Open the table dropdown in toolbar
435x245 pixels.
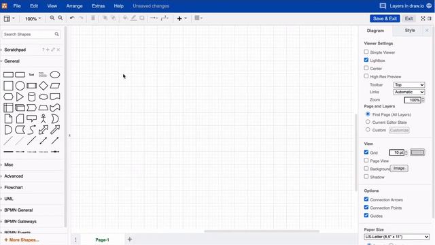[198, 18]
